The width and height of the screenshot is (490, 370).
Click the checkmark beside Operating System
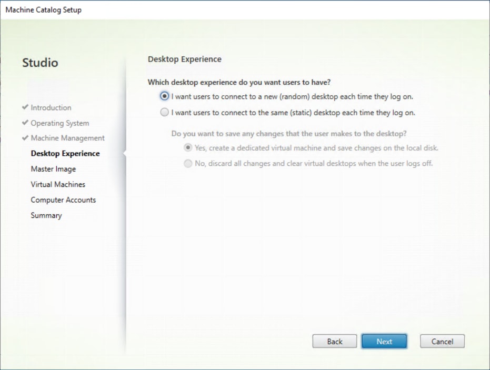tap(25, 123)
